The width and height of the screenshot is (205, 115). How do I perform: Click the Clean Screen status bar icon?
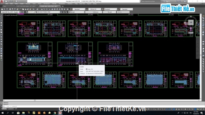[201, 109]
